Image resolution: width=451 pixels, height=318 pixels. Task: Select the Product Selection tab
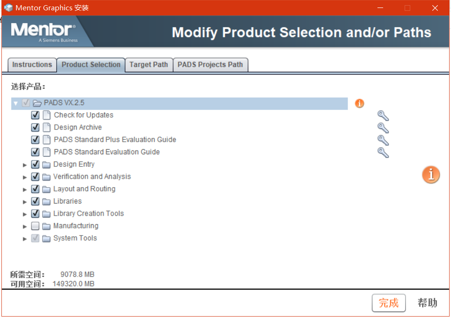91,65
